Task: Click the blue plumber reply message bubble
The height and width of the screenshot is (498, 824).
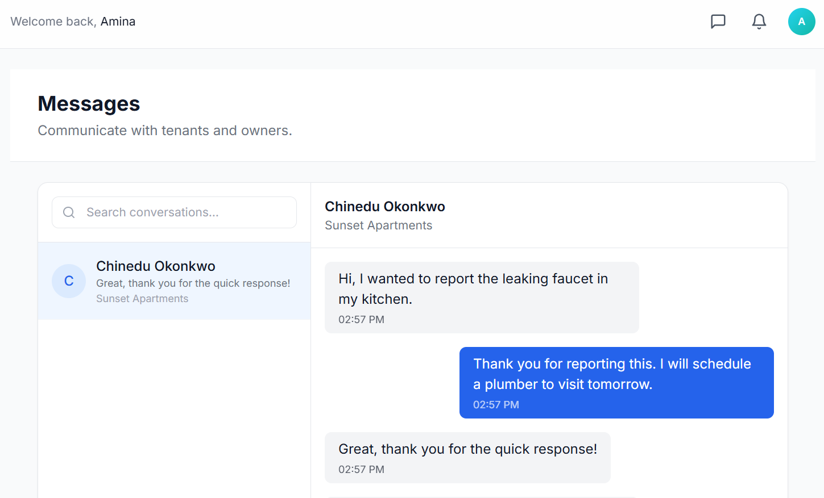Action: point(616,383)
